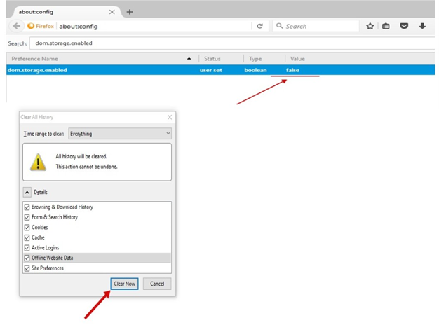Click the bookmark star icon
This screenshot has height=325, width=439.
click(370, 26)
